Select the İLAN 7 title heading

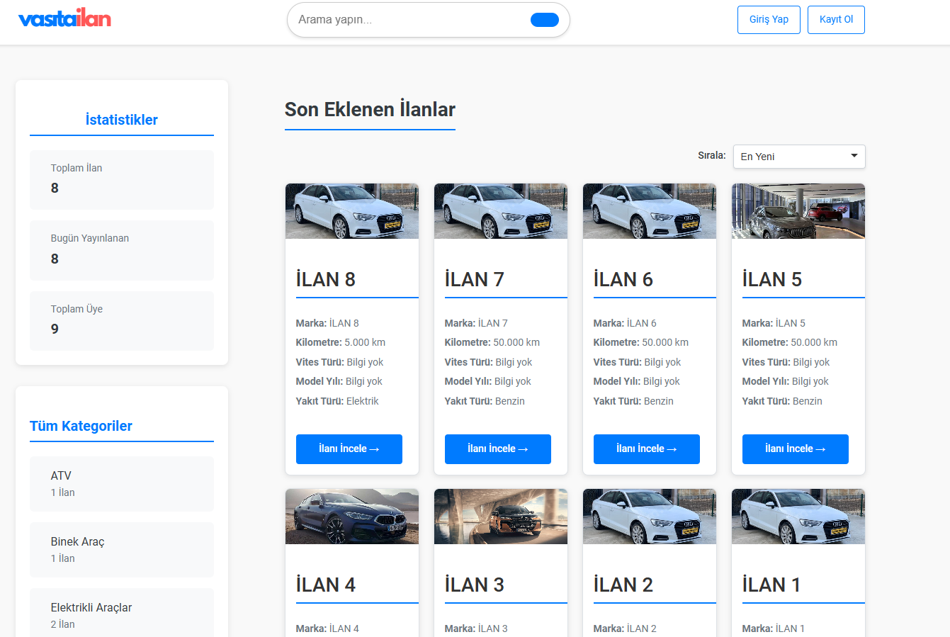(475, 279)
